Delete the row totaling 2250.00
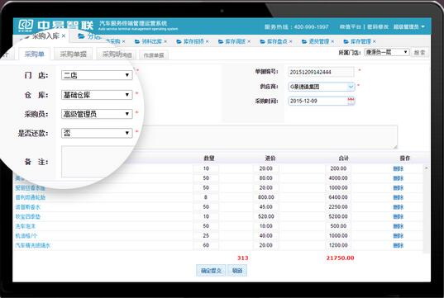The width and height of the screenshot is (444, 298). [x=399, y=207]
